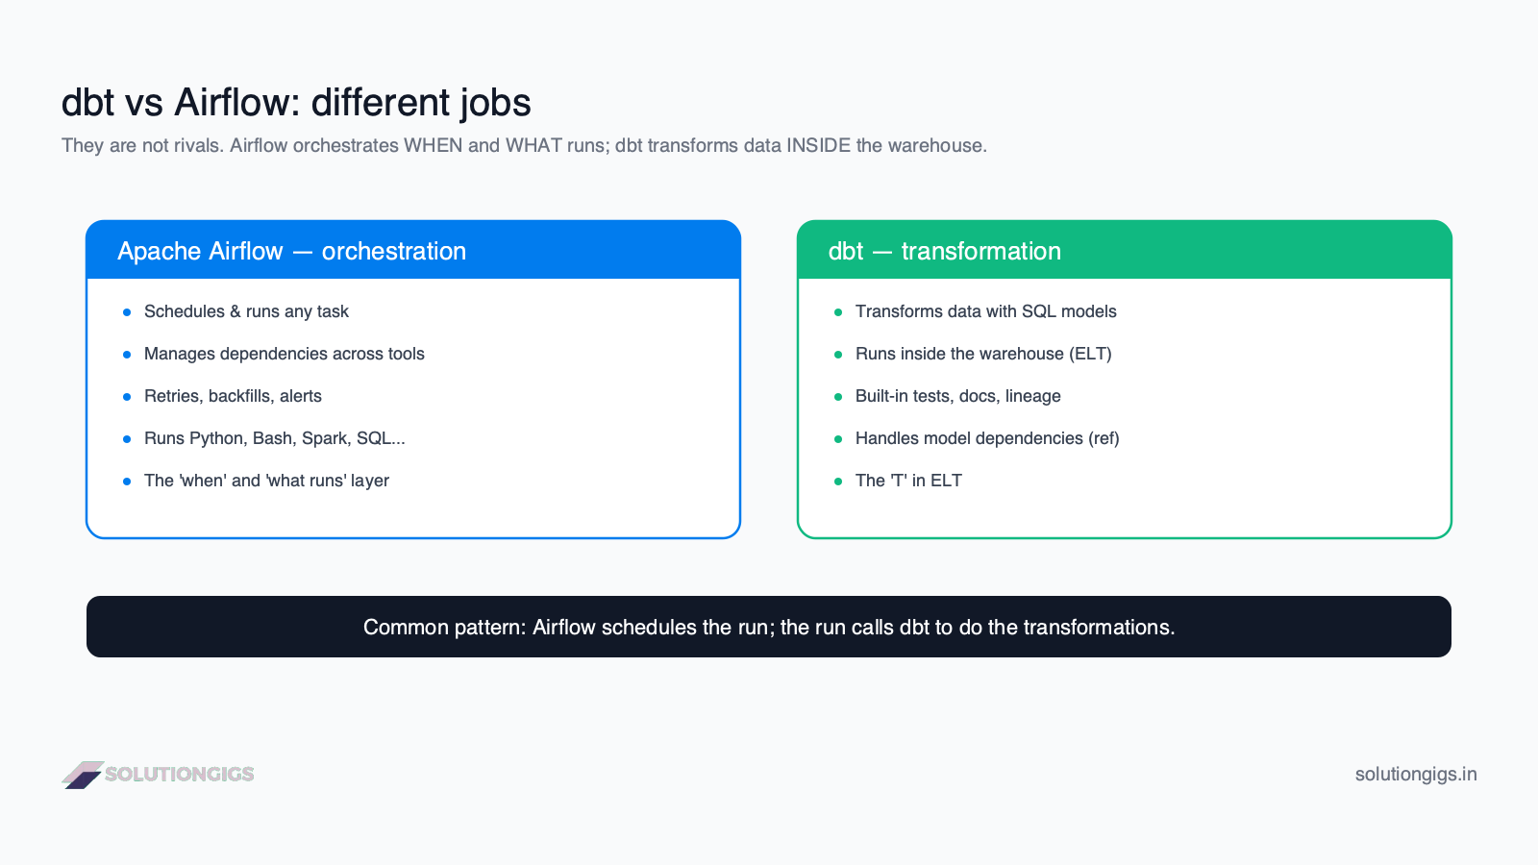Open the solutiongigs.in link
The width and height of the screenshot is (1538, 865).
[x=1416, y=775]
